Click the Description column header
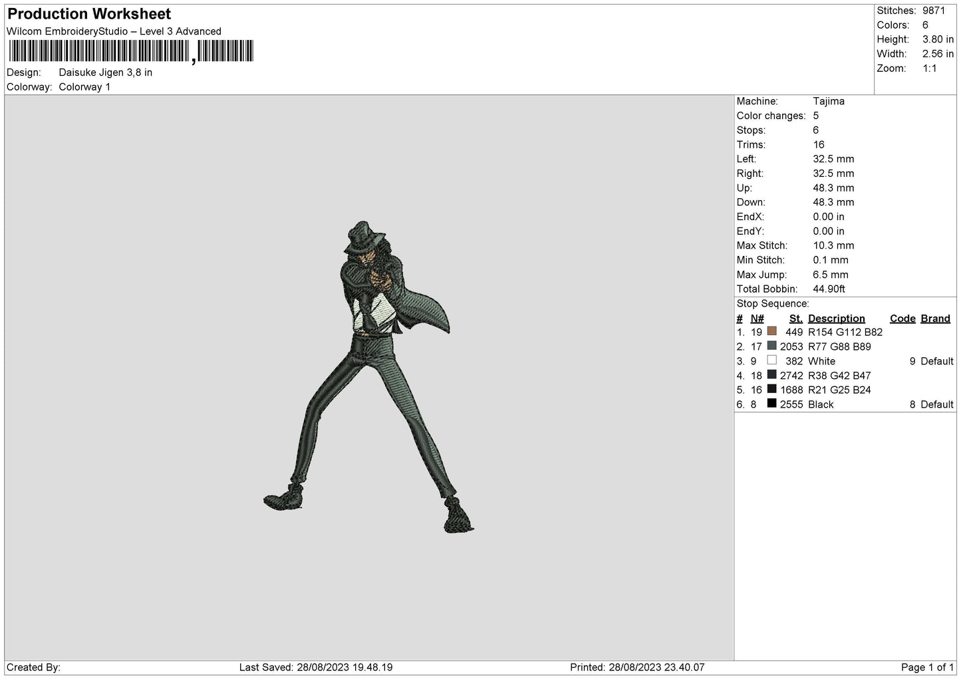 click(836, 319)
